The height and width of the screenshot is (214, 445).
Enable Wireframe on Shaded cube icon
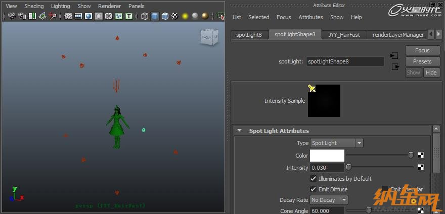pyautogui.click(x=165, y=16)
